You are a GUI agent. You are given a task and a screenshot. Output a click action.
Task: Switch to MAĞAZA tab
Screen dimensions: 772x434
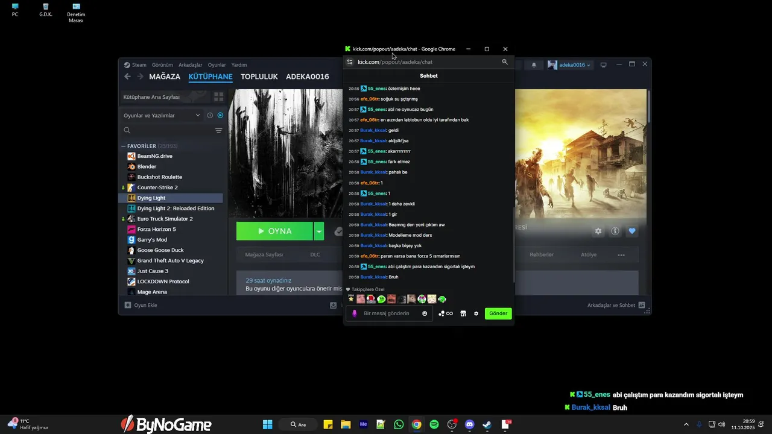click(x=165, y=77)
